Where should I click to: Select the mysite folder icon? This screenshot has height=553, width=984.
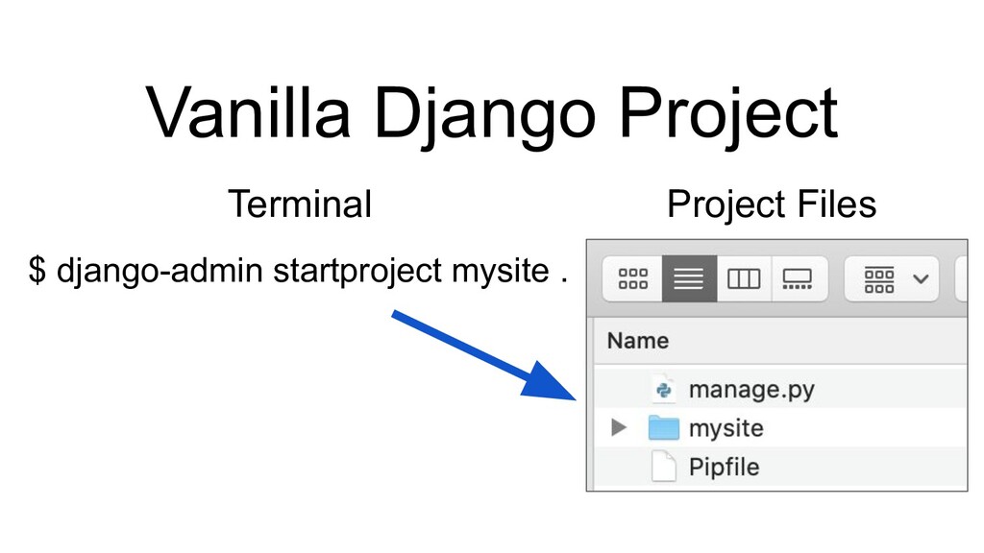tap(663, 428)
